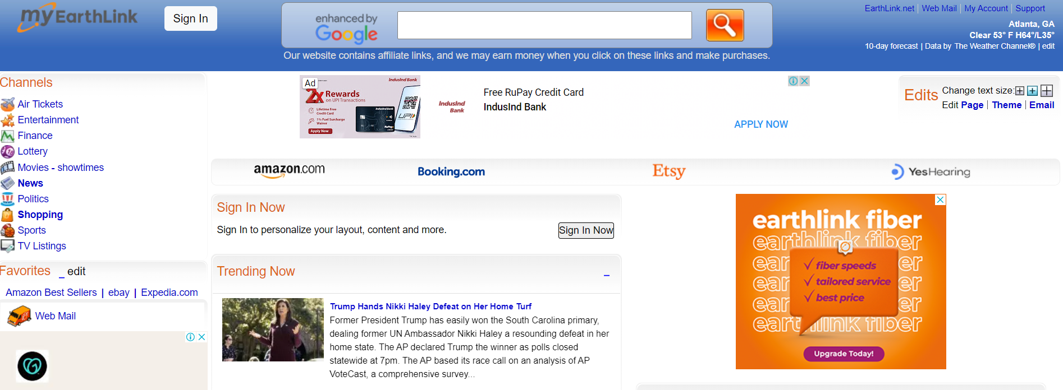Open the Expedia.com favorite link
This screenshot has width=1063, height=390.
coord(169,292)
